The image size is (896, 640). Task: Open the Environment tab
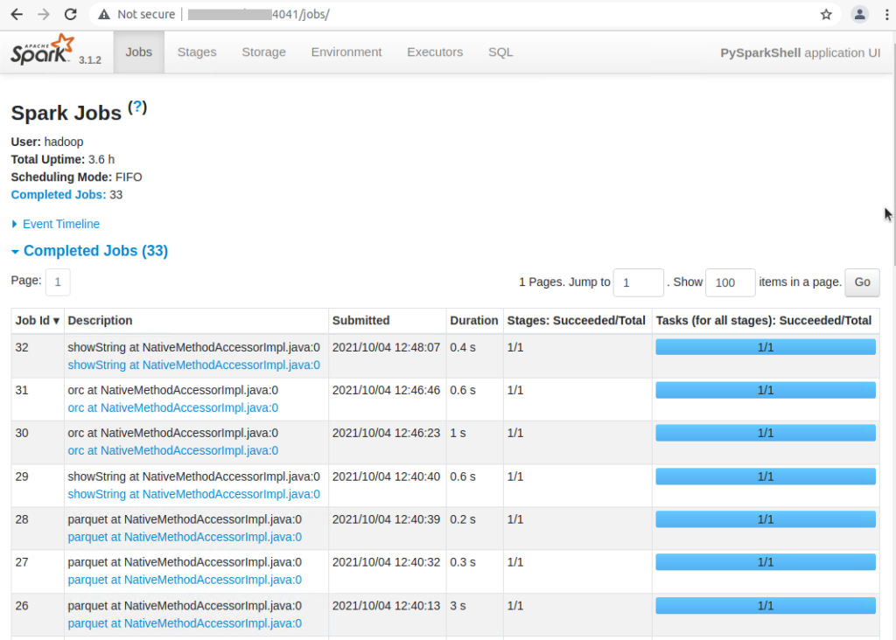pyautogui.click(x=346, y=52)
